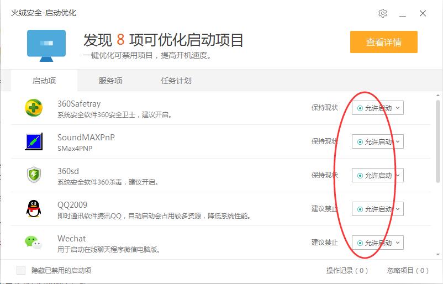Select the 启动项 tab
The width and height of the screenshot is (443, 284).
click(44, 81)
